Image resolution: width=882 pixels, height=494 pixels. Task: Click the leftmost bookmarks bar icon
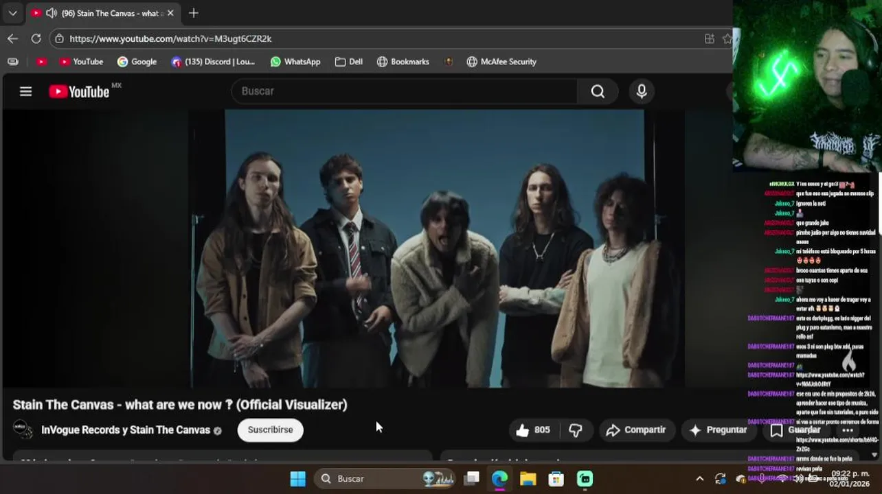[12, 62]
